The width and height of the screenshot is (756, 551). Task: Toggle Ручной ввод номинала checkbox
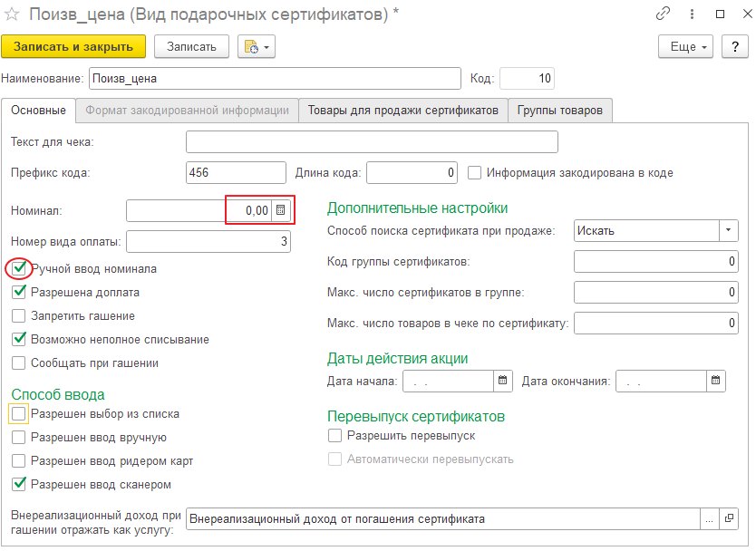pos(19,268)
